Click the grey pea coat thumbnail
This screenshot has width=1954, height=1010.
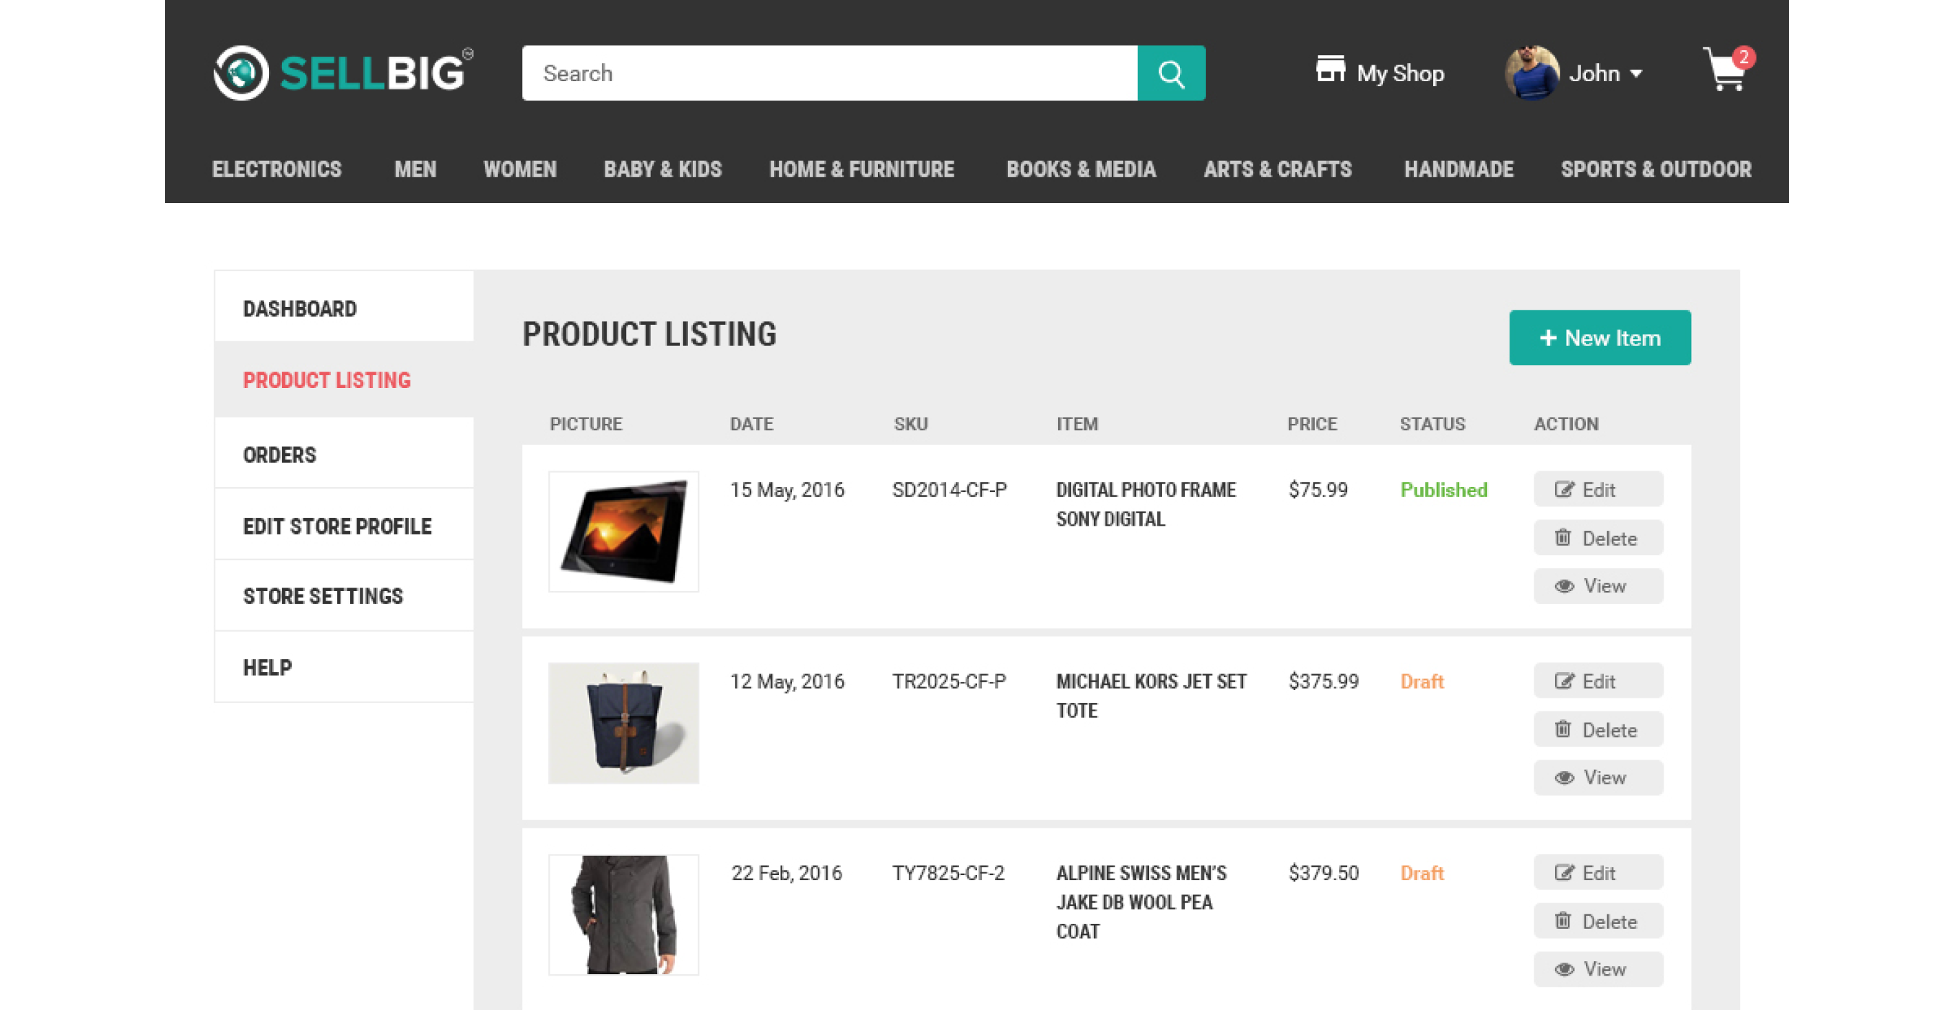(x=623, y=915)
